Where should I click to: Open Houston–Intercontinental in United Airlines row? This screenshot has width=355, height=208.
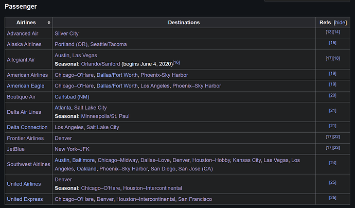pyautogui.click(x=152, y=188)
